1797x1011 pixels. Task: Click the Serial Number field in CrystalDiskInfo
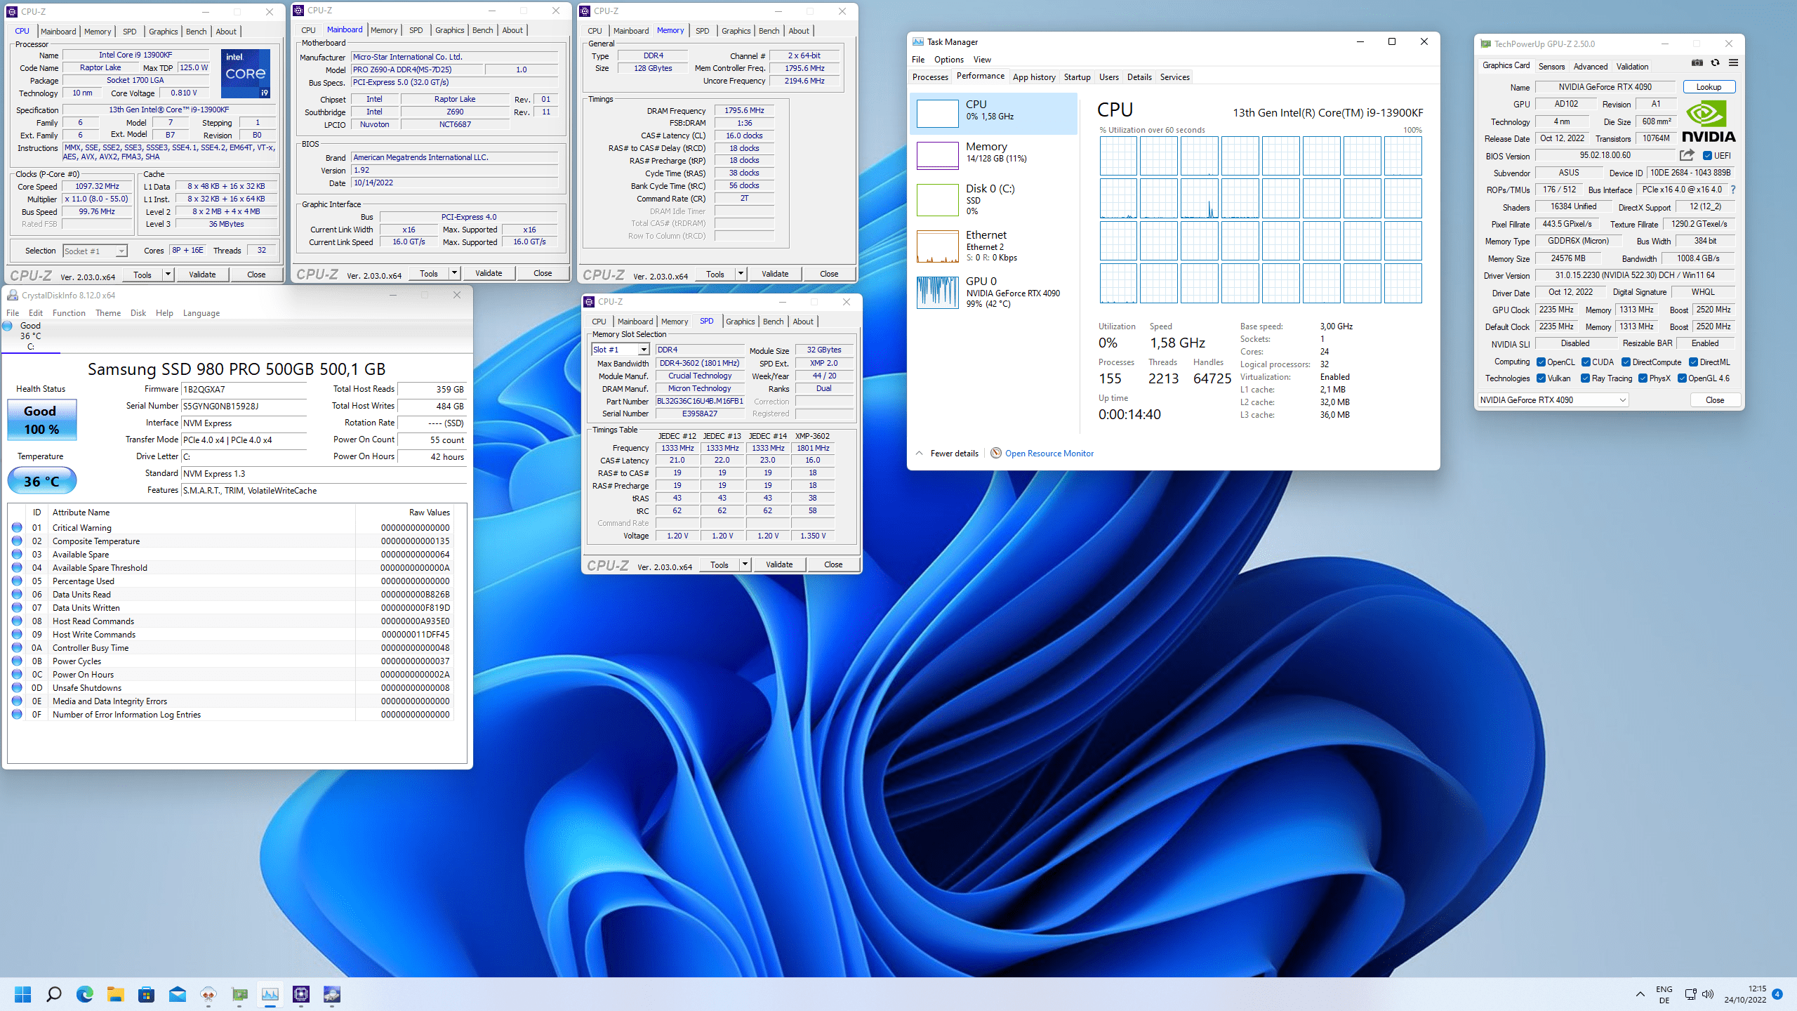tap(244, 406)
